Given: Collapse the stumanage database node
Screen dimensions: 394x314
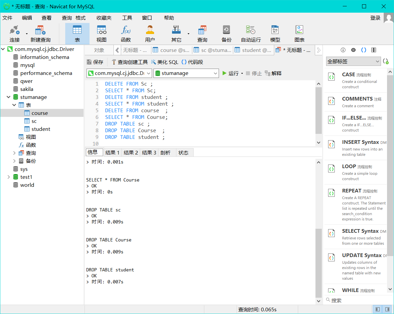Looking at the screenshot, I should (x=9, y=97).
